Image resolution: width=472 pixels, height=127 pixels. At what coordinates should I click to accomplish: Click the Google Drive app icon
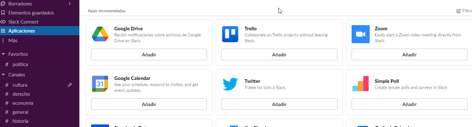coord(100,34)
